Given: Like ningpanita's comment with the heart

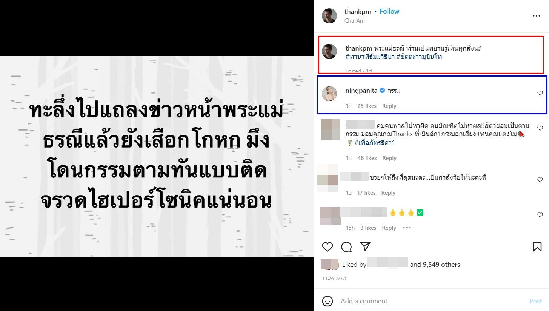Looking at the screenshot, I should coord(540,93).
